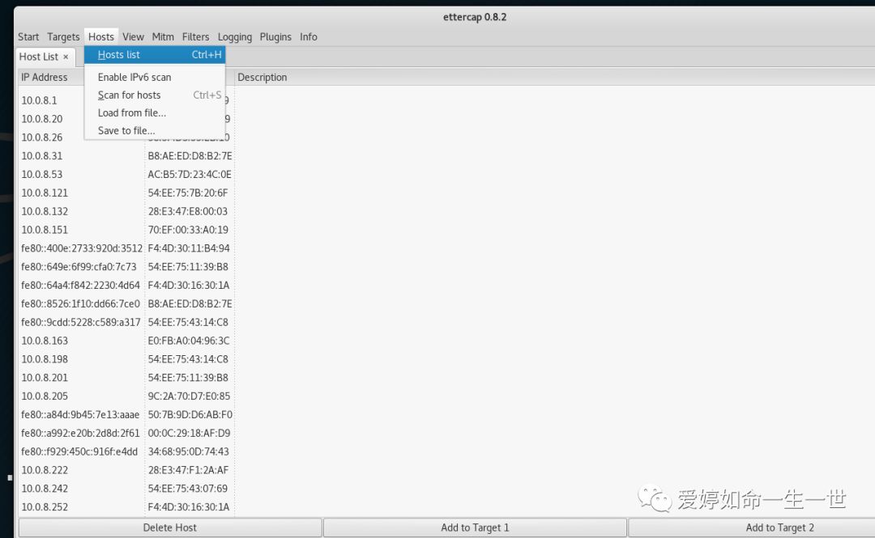Select host fe80::f929:450c:916f:e4dd

click(79, 451)
